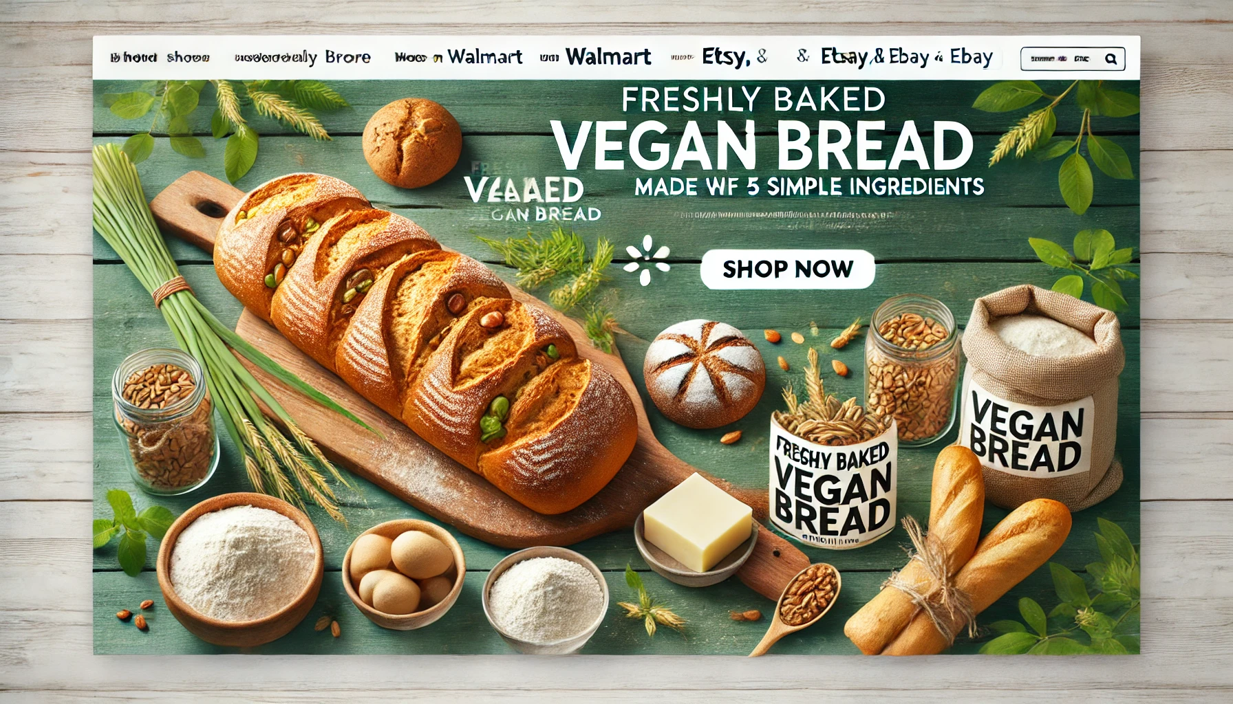The width and height of the screenshot is (1233, 704).
Task: Click the magnifier search icon
Action: (x=1111, y=59)
